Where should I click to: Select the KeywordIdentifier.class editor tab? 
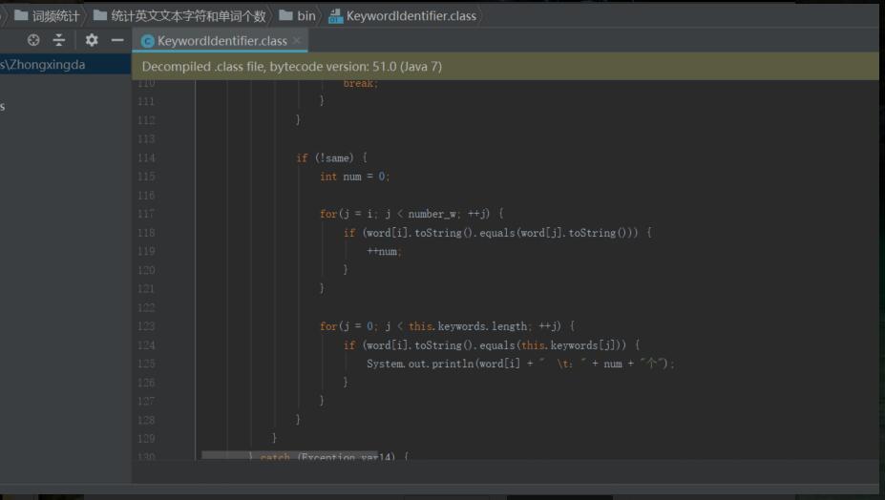[221, 41]
